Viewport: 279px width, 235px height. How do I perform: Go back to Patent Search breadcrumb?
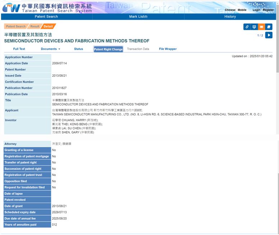click(16, 26)
